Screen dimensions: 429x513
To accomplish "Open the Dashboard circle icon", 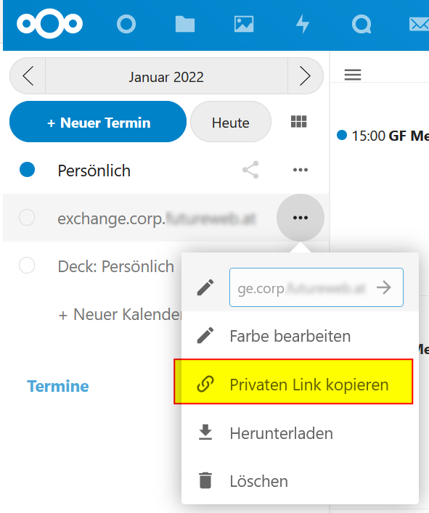I will pyautogui.click(x=126, y=24).
